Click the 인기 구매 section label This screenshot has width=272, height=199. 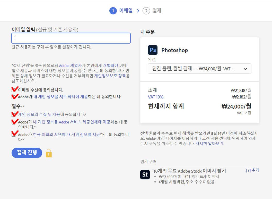pyautogui.click(x=148, y=162)
